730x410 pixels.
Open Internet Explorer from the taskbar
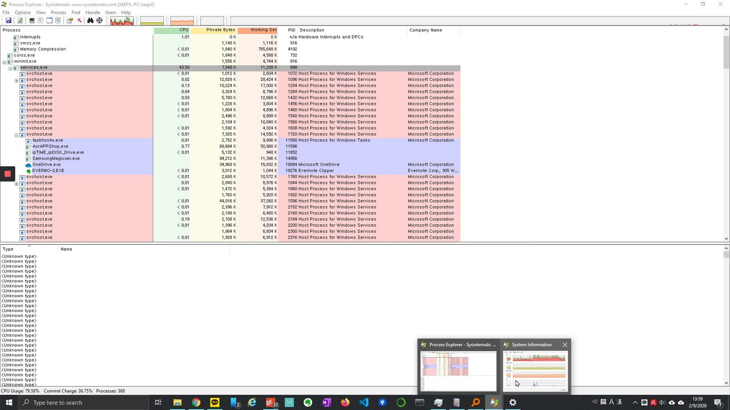pyautogui.click(x=252, y=403)
